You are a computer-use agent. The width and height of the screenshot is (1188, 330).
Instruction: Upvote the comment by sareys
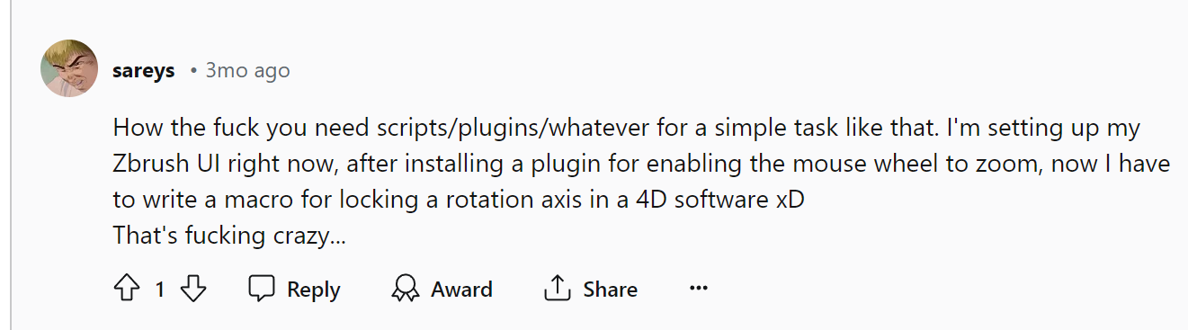click(x=125, y=290)
